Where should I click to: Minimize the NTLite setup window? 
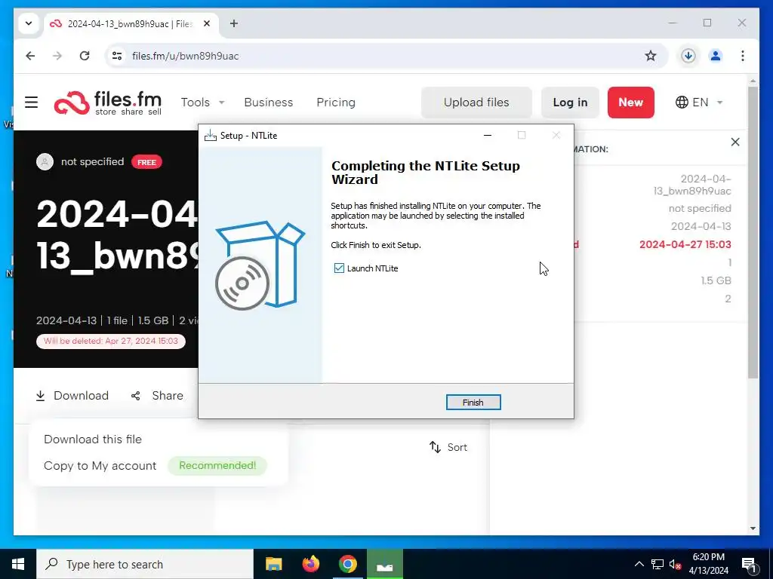(488, 135)
